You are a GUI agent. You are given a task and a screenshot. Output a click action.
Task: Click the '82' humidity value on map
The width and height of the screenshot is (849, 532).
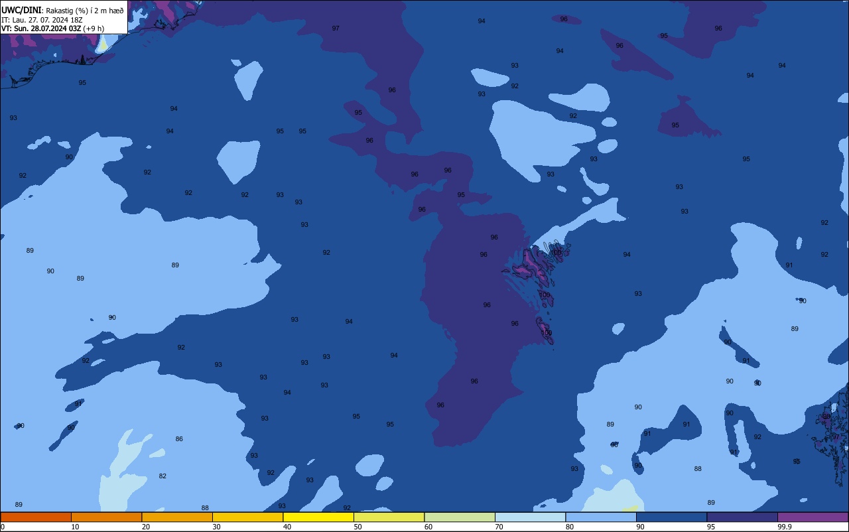163,476
